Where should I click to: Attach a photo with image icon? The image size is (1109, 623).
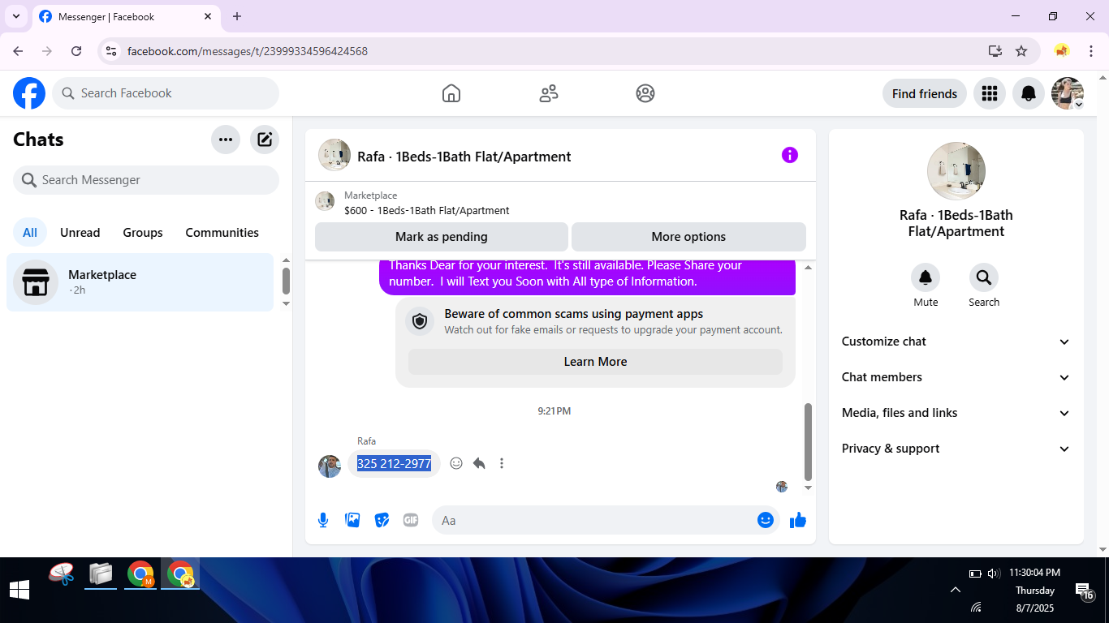(352, 520)
